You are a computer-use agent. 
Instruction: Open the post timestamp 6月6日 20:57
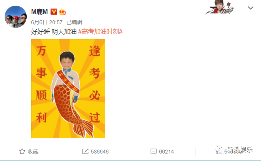(47, 22)
